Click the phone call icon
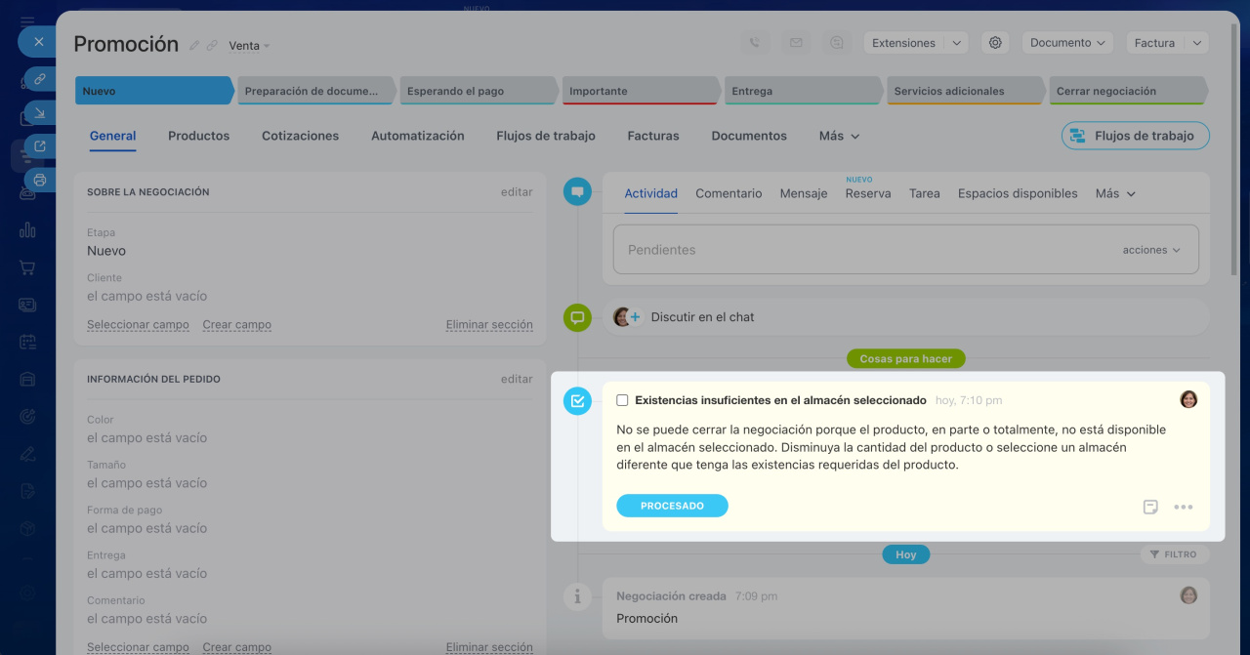 pos(754,43)
